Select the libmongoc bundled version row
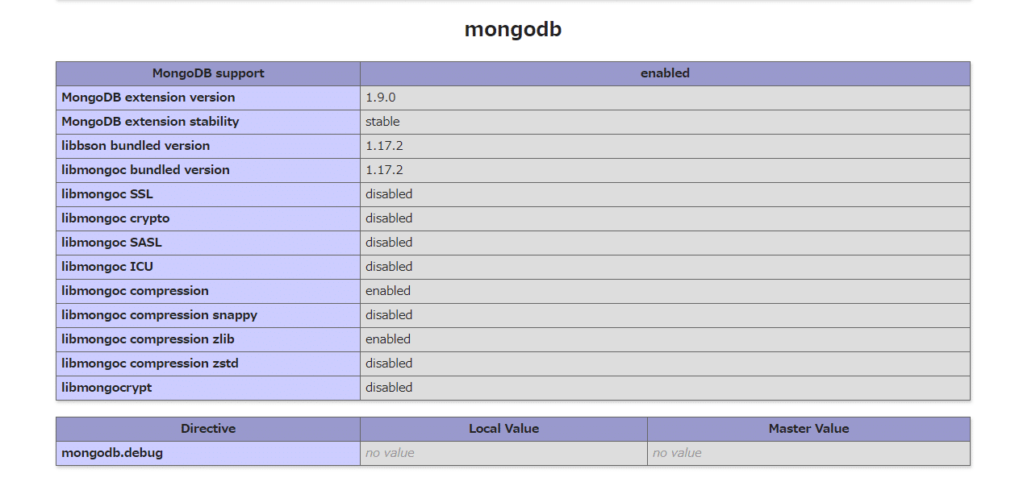The height and width of the screenshot is (486, 1019). 145,170
